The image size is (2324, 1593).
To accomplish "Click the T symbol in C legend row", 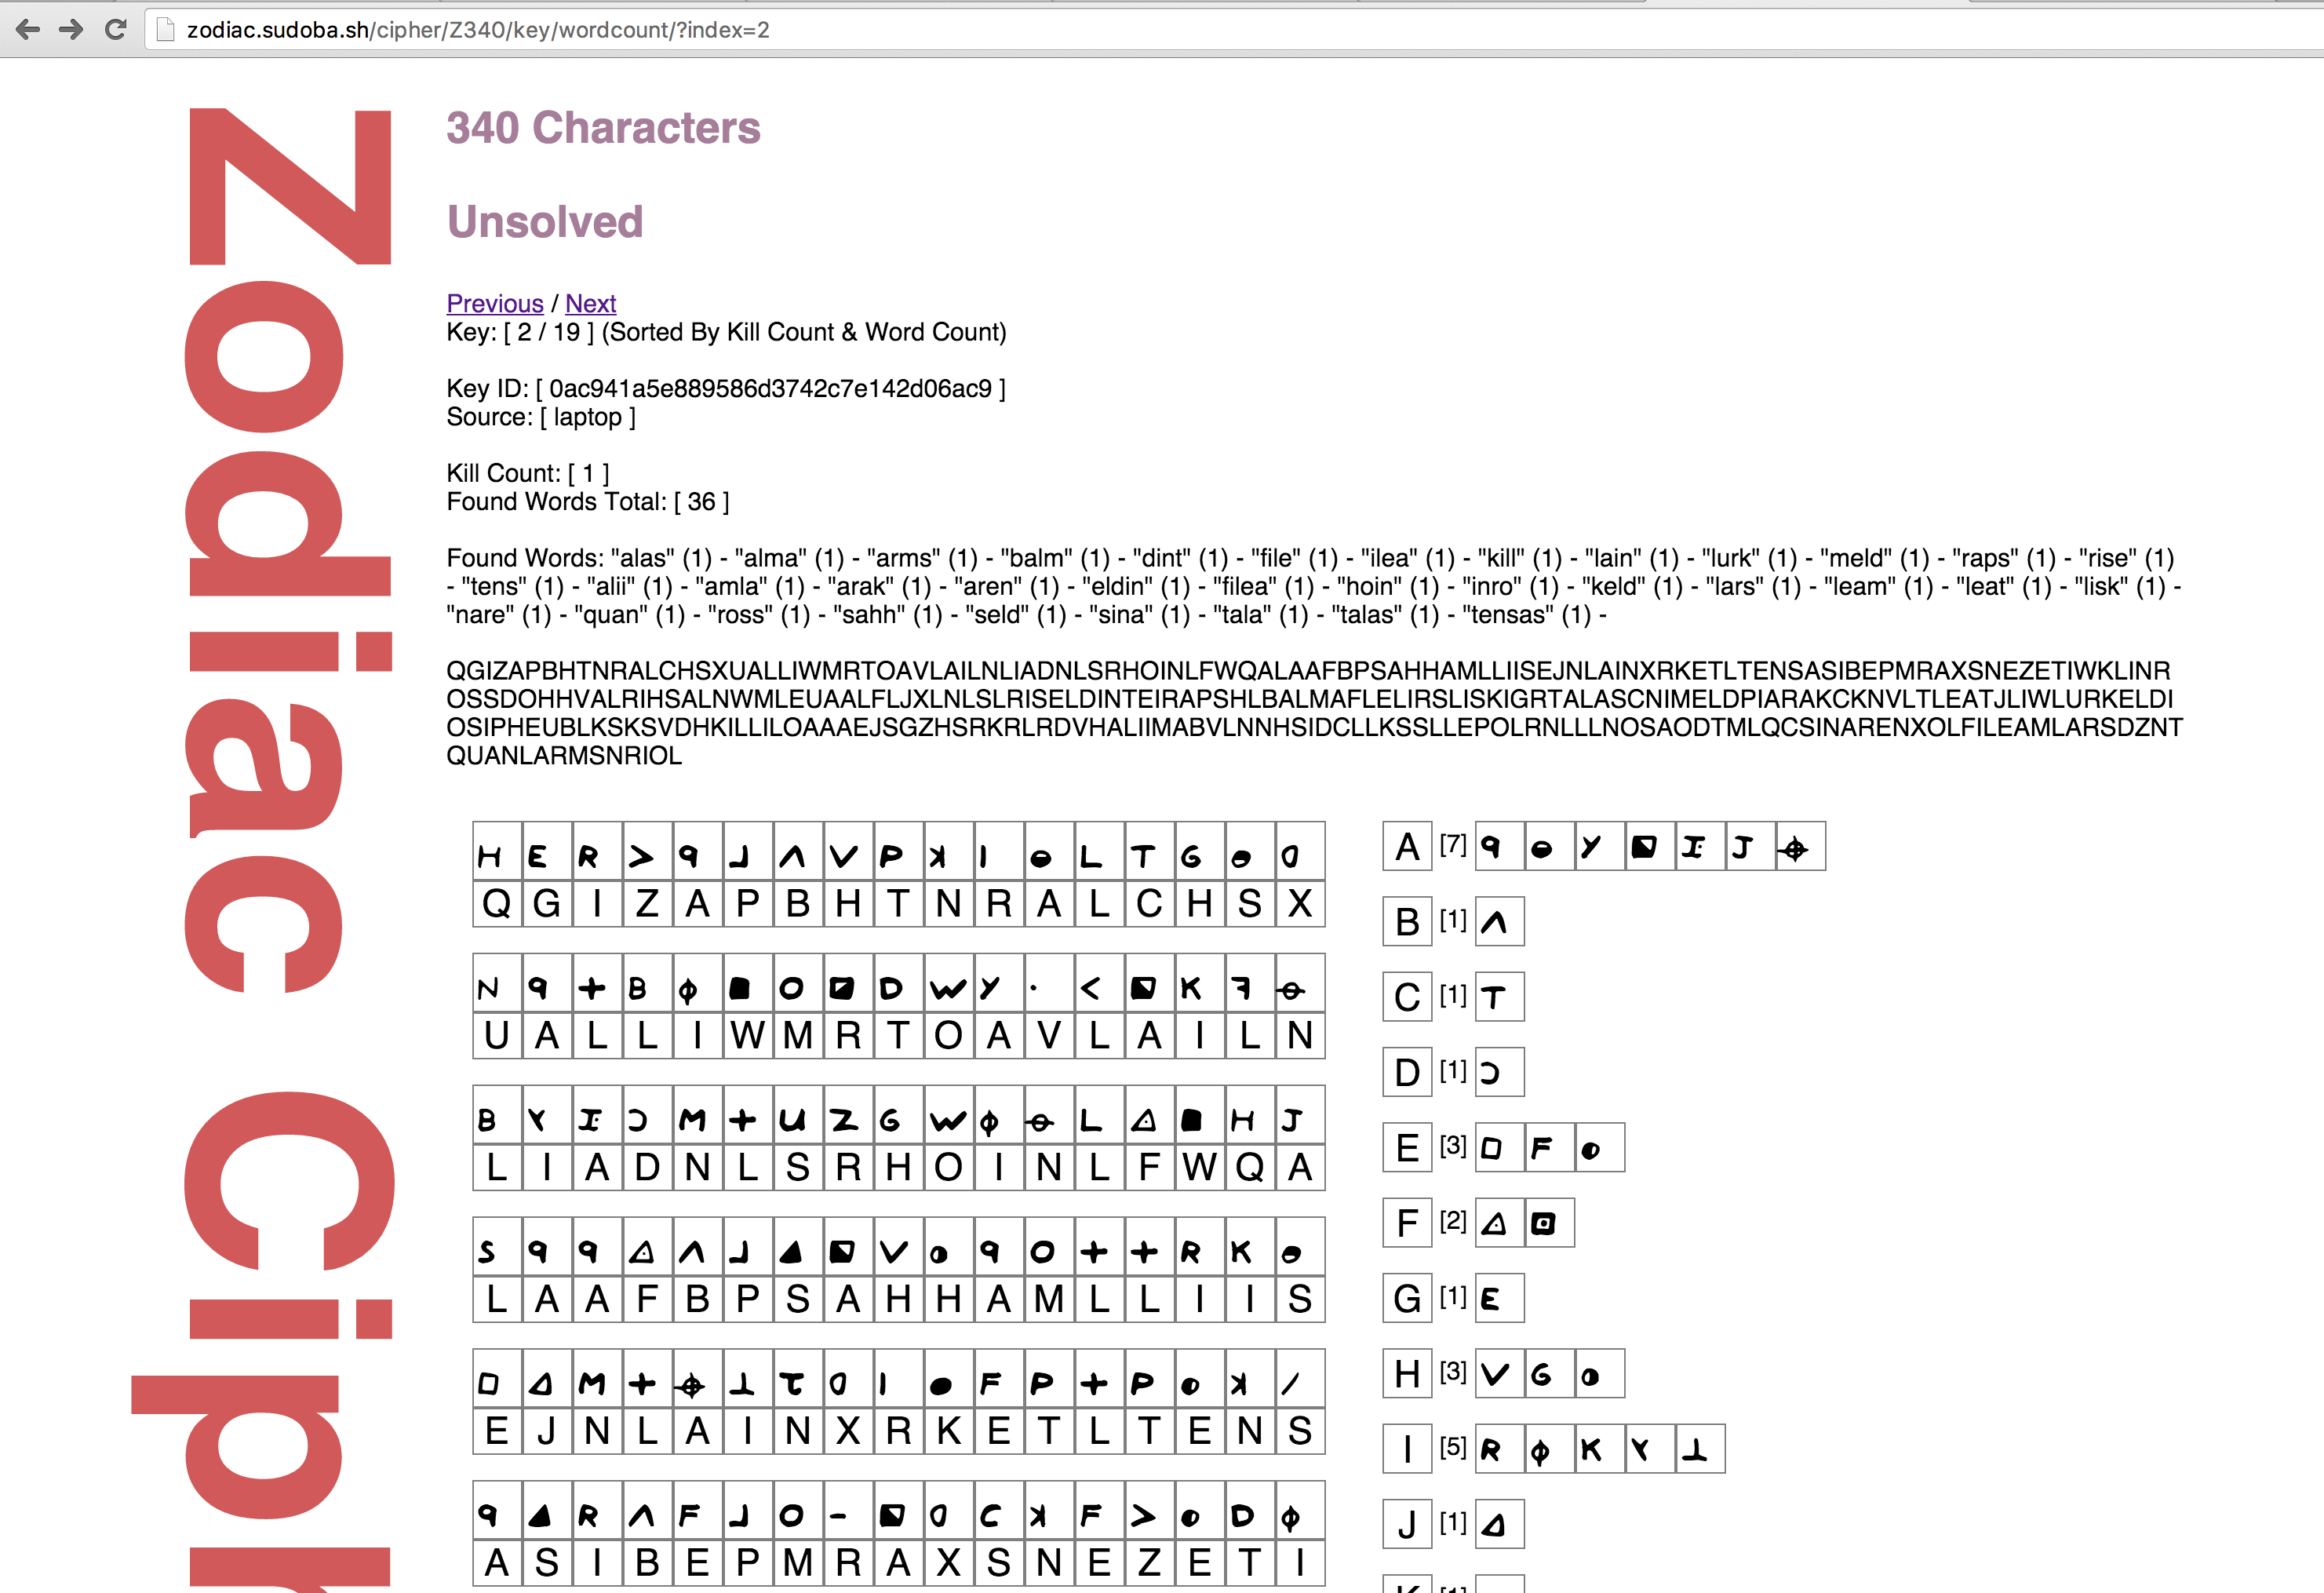I will (x=1499, y=997).
